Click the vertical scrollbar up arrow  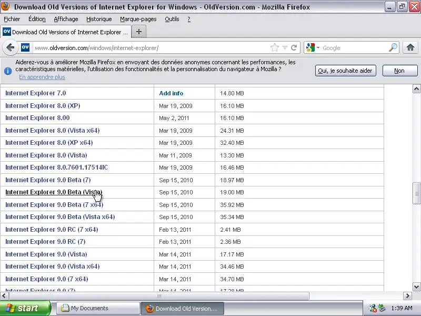(x=416, y=88)
